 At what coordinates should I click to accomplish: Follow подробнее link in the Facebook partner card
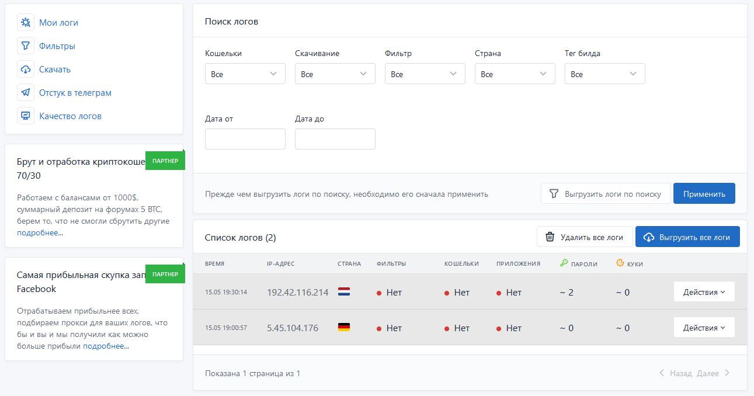[x=106, y=346]
